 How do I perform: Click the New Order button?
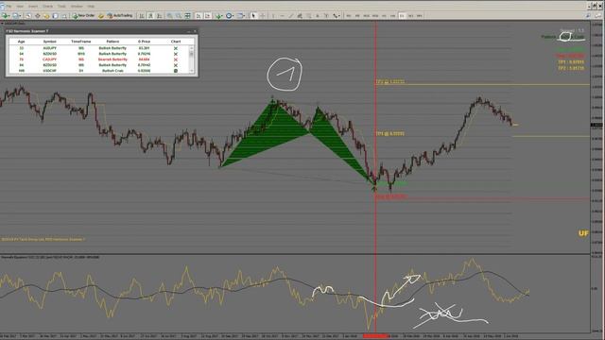(83, 16)
